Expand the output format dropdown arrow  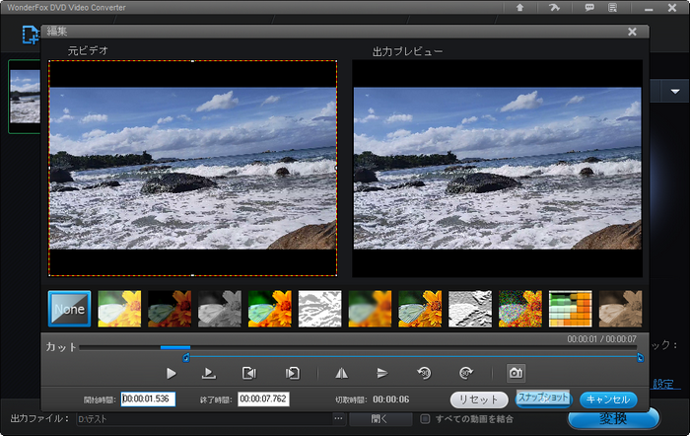(675, 92)
